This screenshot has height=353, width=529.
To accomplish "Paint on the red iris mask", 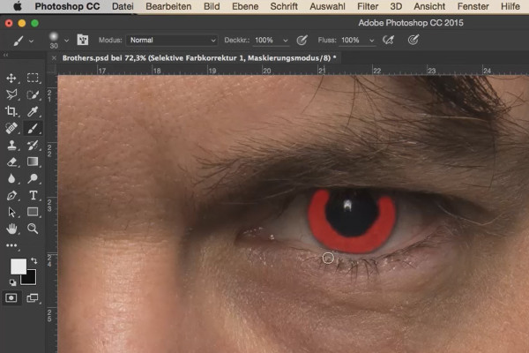I will [351, 244].
